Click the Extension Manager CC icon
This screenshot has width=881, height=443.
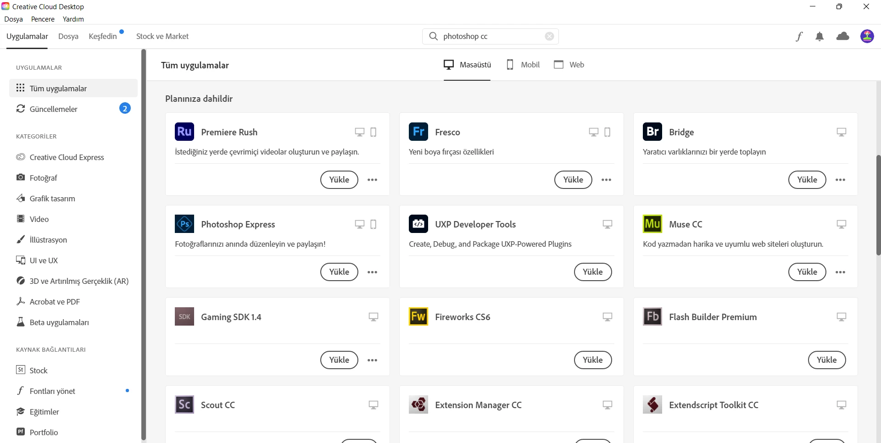pyautogui.click(x=418, y=404)
